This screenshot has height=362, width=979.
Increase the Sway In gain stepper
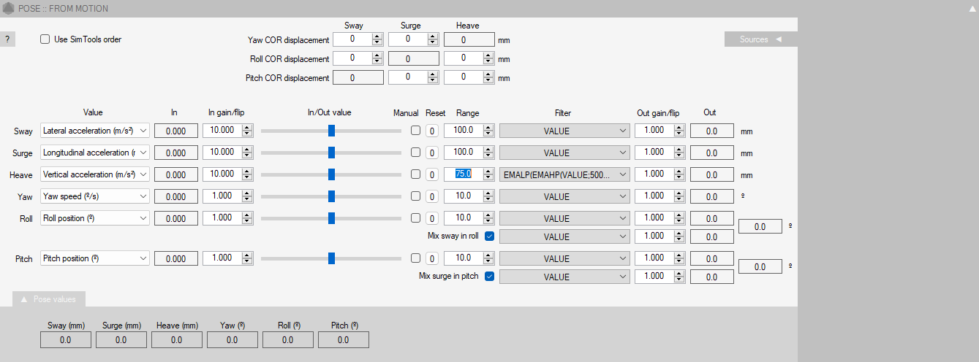point(247,128)
